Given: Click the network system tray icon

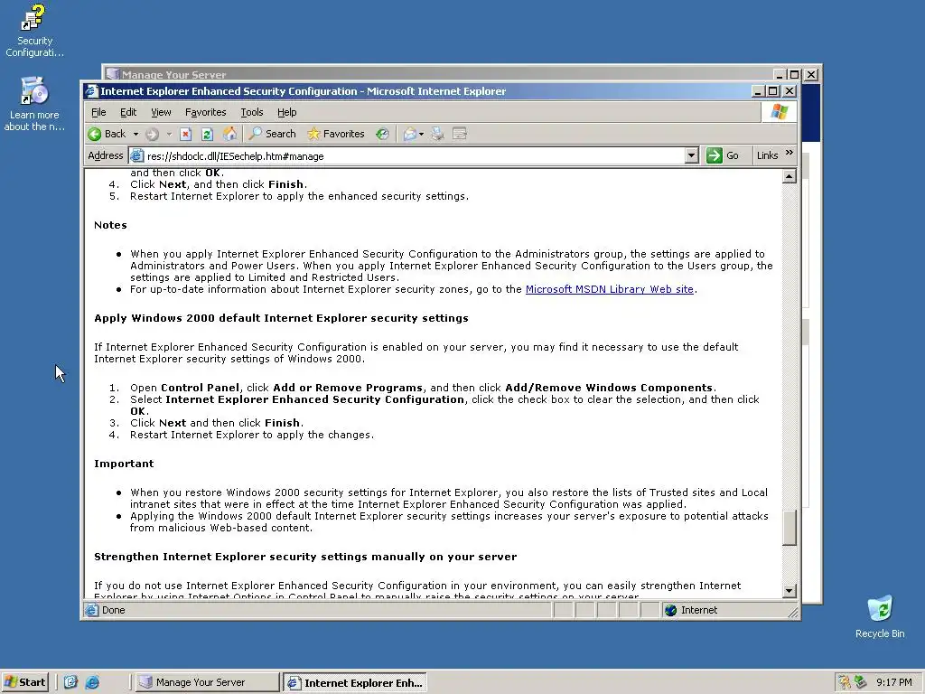Looking at the screenshot, I should pyautogui.click(x=861, y=682).
